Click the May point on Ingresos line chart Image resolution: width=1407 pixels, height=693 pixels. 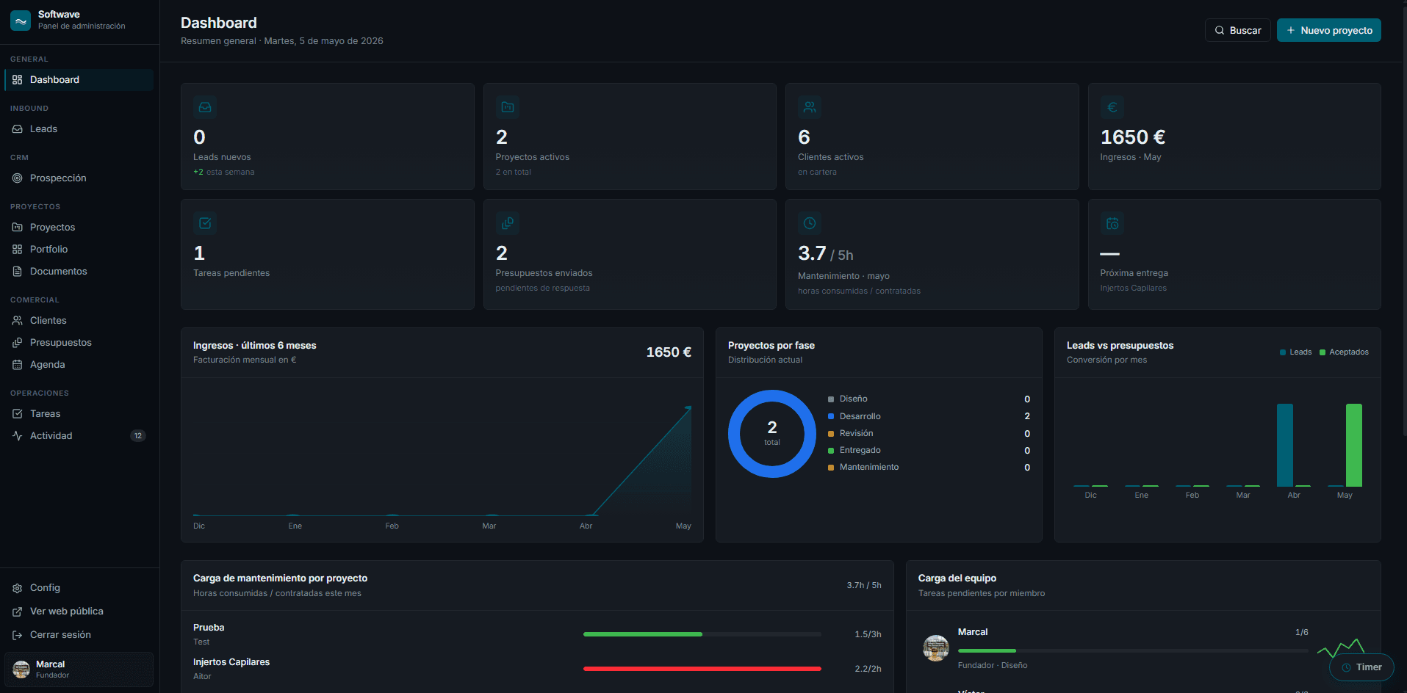[688, 407]
